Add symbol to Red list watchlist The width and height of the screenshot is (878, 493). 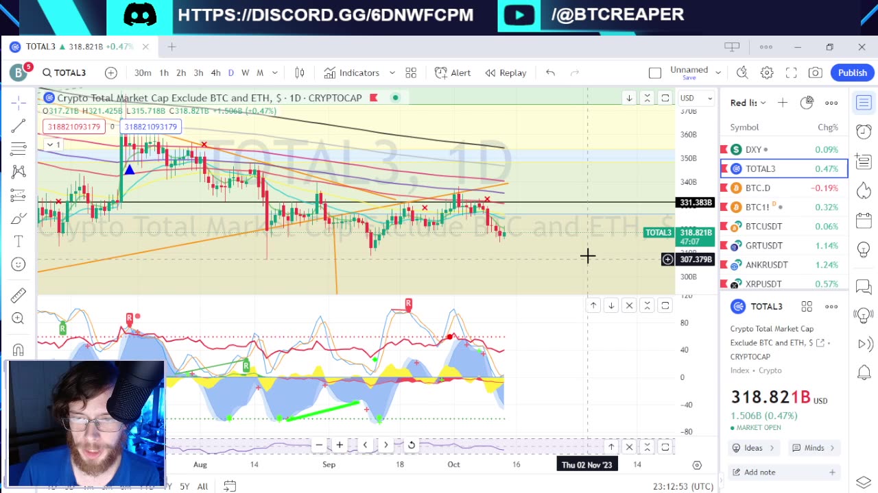783,103
